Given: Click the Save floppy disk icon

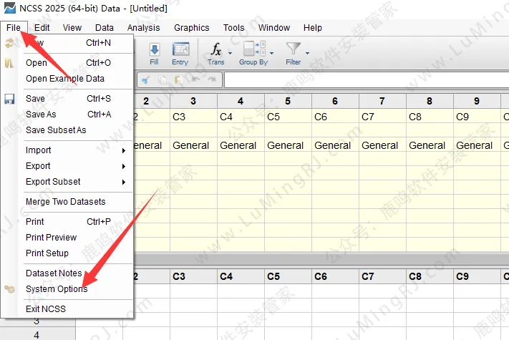Looking at the screenshot, I should pos(10,99).
